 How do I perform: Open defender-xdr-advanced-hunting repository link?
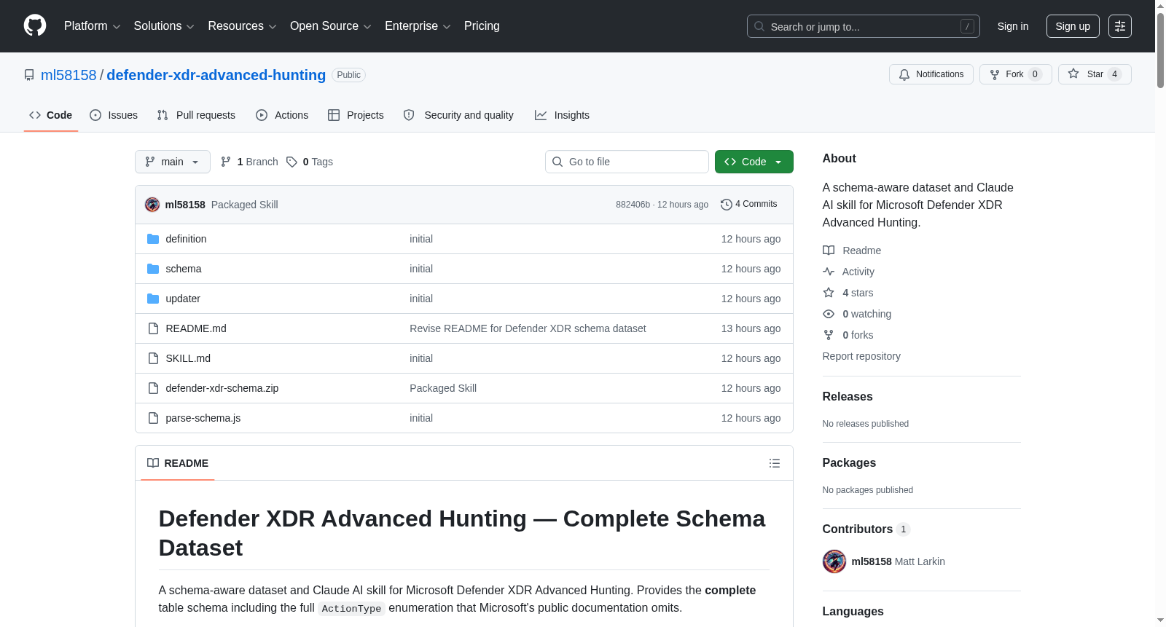(x=216, y=75)
